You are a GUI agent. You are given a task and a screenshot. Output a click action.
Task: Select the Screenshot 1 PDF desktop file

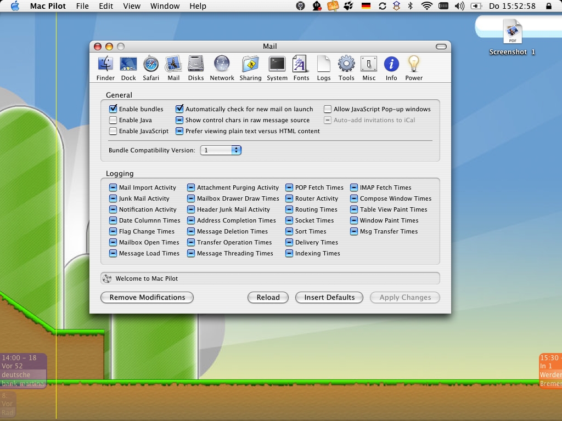[x=513, y=37]
